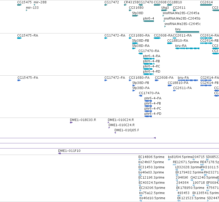Select the CG15475 gene label
Viewport: 219px width, 202px height.
pyautogui.click(x=24, y=2)
